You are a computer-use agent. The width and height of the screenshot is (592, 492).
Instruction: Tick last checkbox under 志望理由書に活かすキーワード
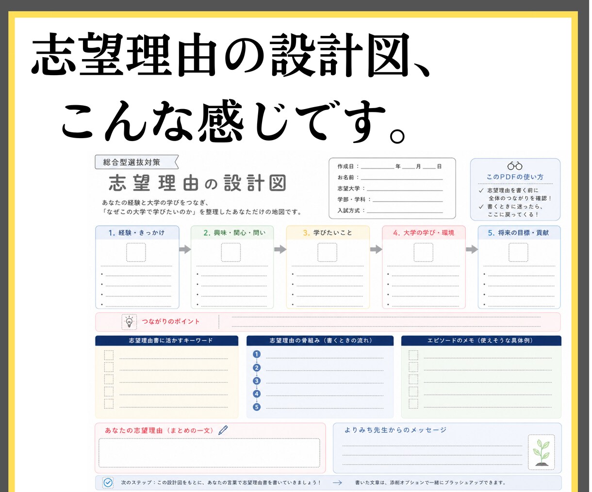109,404
